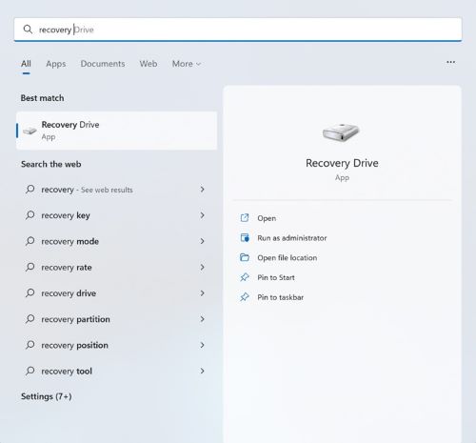The width and height of the screenshot is (476, 443).
Task: Click the Recovery Drive icon in Best match
Action: (x=30, y=131)
